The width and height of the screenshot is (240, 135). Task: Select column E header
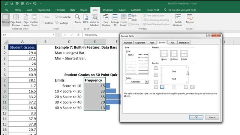tap(95, 42)
